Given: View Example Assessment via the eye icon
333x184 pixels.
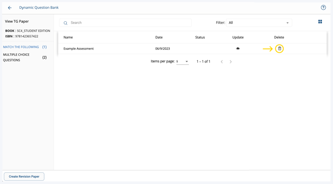Looking at the screenshot, I should [238, 48].
